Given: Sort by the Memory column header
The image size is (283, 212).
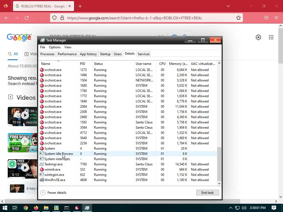Looking at the screenshot, I should point(178,64).
